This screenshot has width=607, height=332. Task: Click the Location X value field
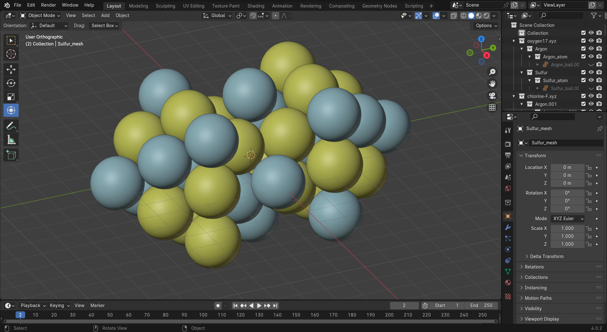tap(567, 167)
